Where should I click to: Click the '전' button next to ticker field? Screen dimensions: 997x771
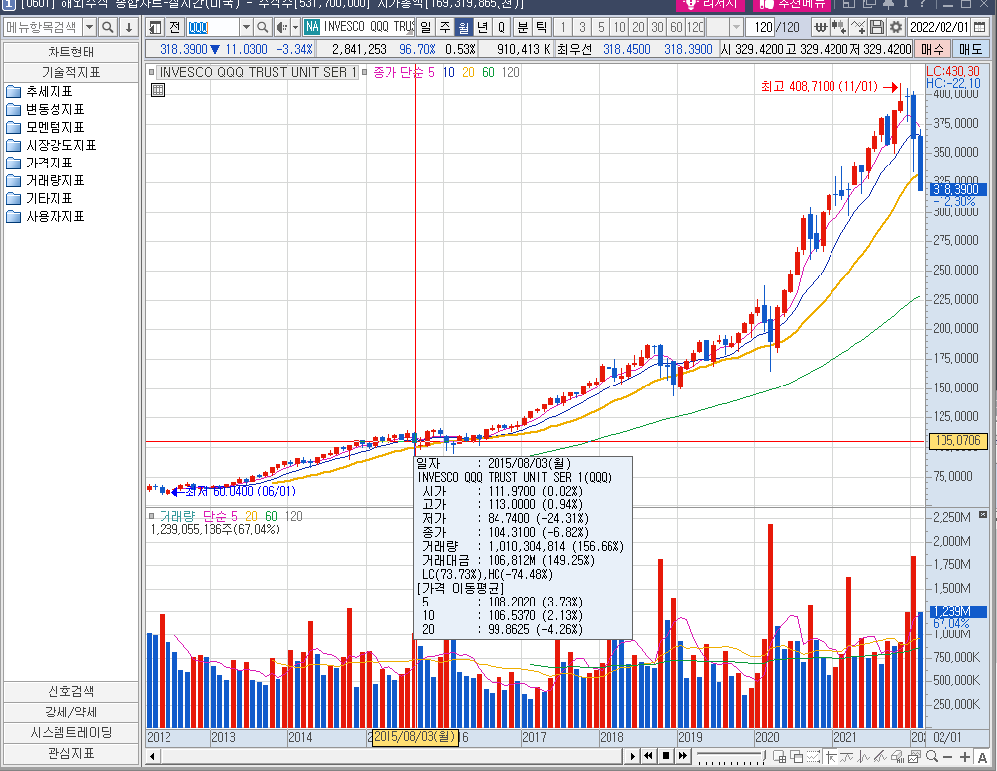[175, 28]
